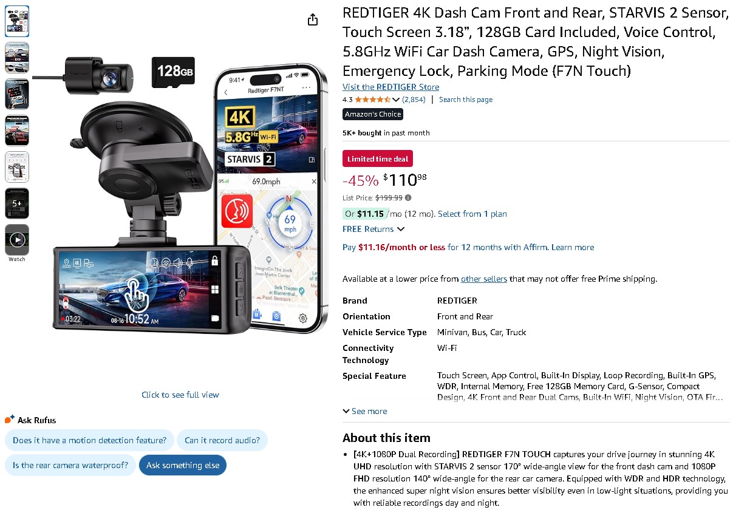Open the rating breakdown dropdown arrow
Image resolution: width=733 pixels, height=510 pixels.
tap(396, 100)
